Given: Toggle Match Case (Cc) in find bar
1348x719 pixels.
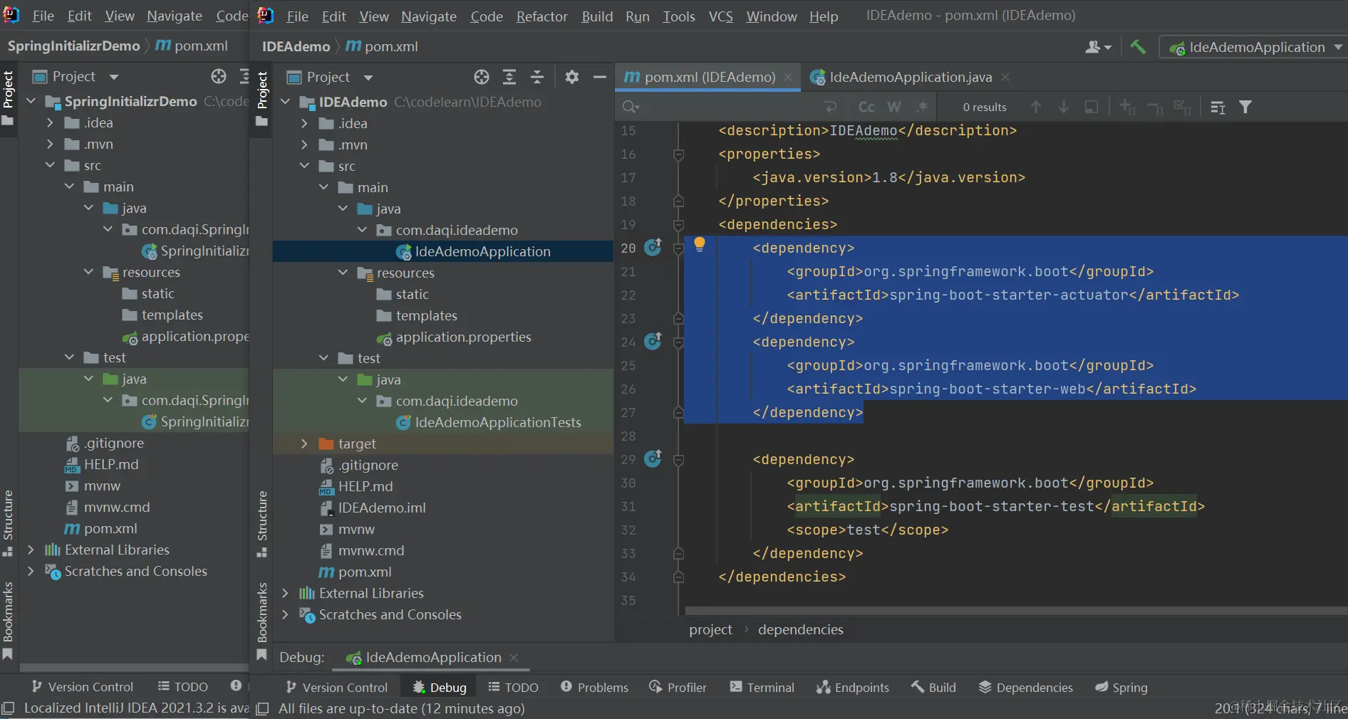Looking at the screenshot, I should click(x=866, y=107).
